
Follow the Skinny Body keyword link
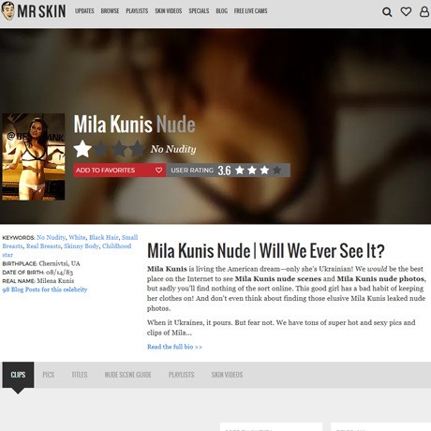click(82, 246)
